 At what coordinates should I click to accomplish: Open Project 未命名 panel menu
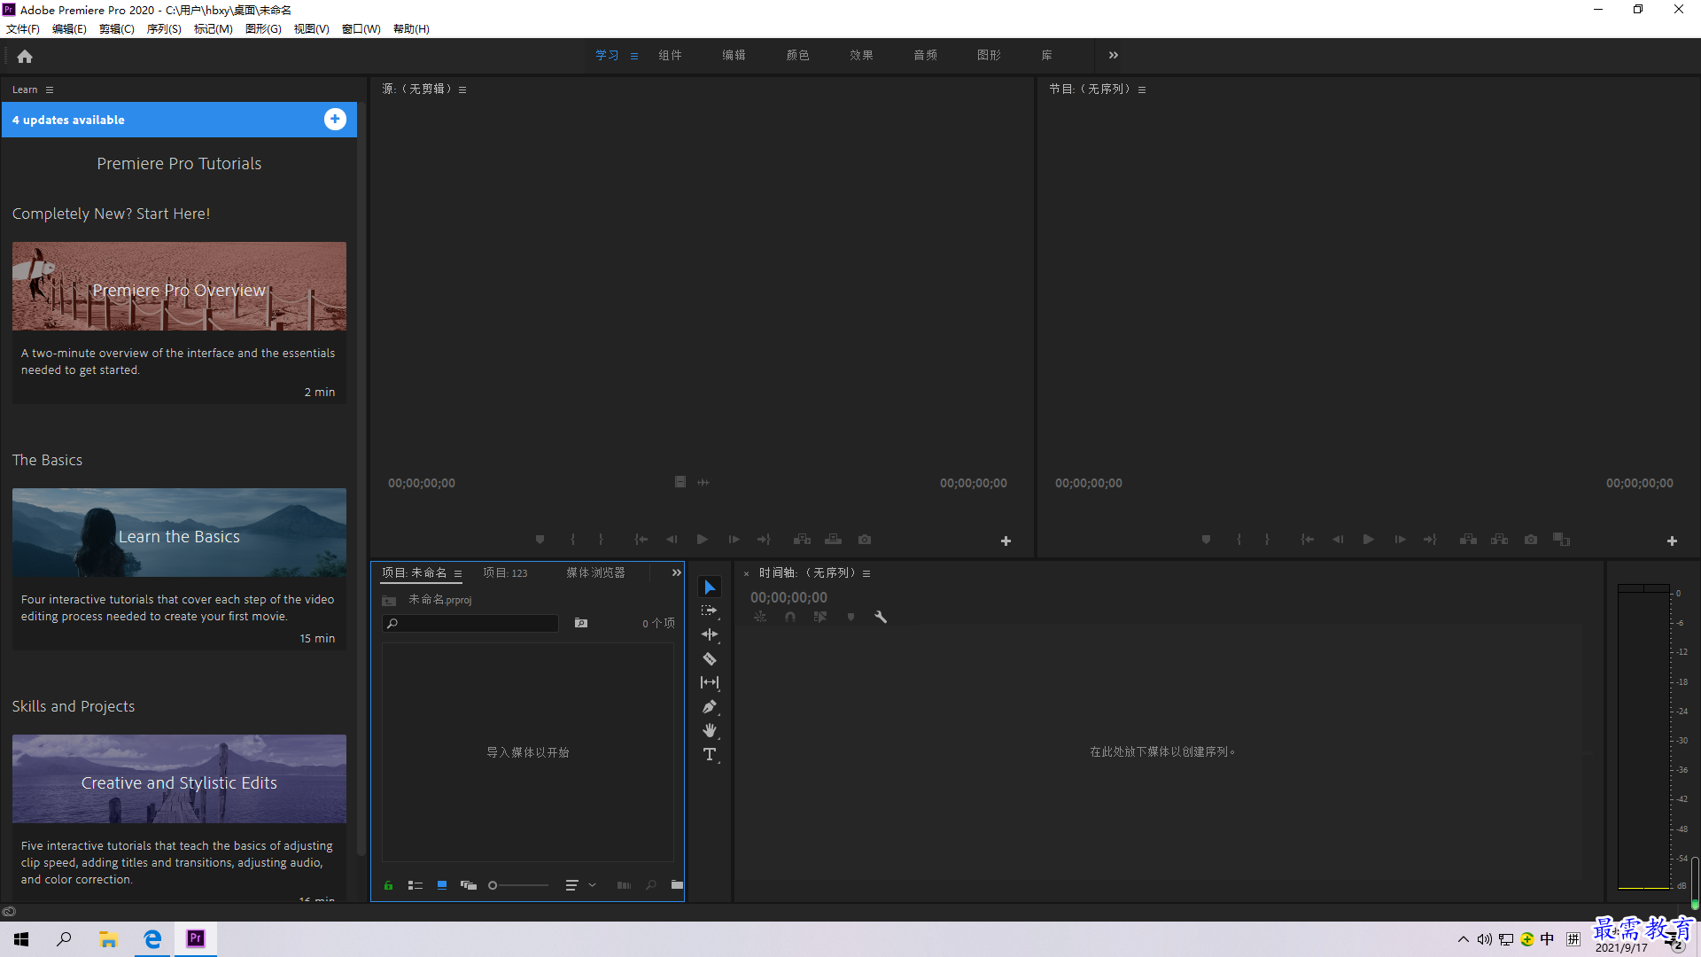[458, 573]
